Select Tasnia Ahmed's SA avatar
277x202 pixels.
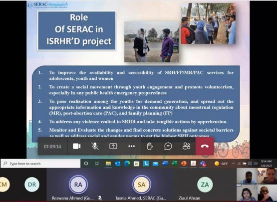[142, 185]
